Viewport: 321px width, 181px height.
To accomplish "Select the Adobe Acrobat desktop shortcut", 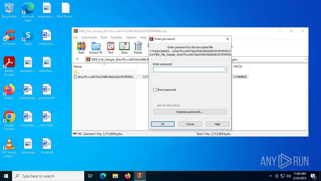I will click(x=9, y=66).
